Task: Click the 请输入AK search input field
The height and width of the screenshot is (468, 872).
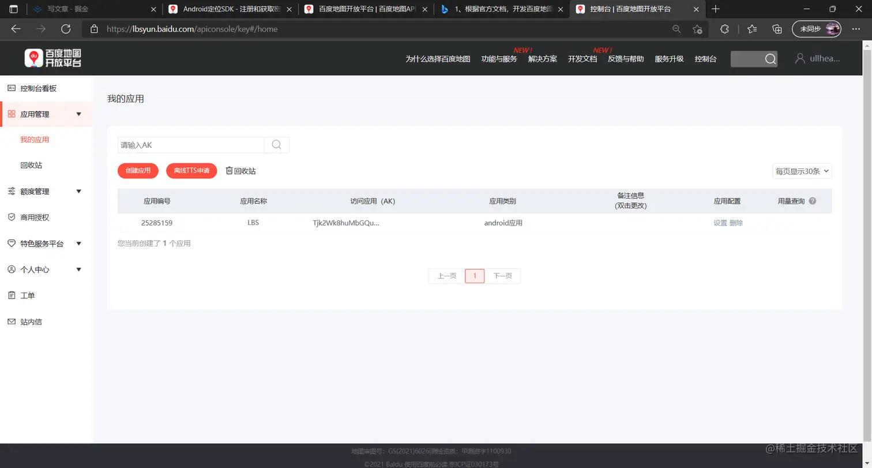Action: tap(191, 145)
